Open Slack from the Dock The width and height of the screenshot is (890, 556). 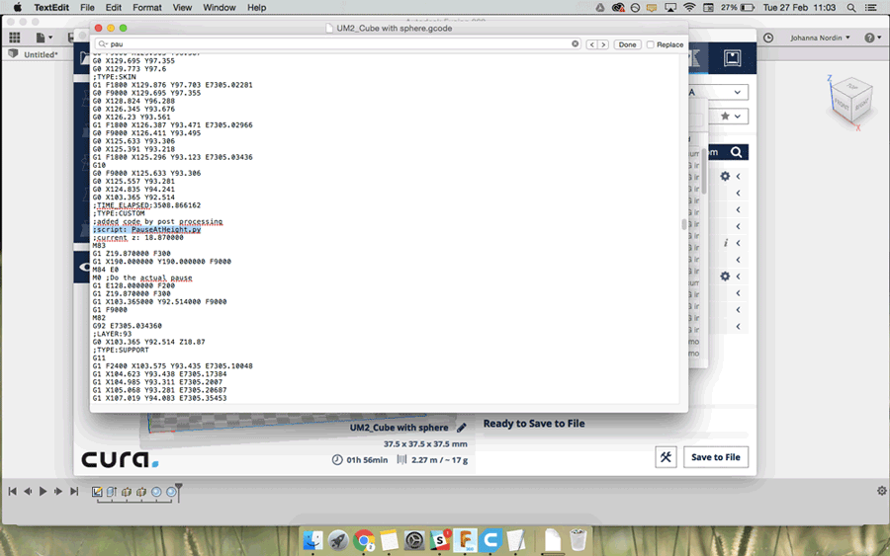click(x=440, y=540)
